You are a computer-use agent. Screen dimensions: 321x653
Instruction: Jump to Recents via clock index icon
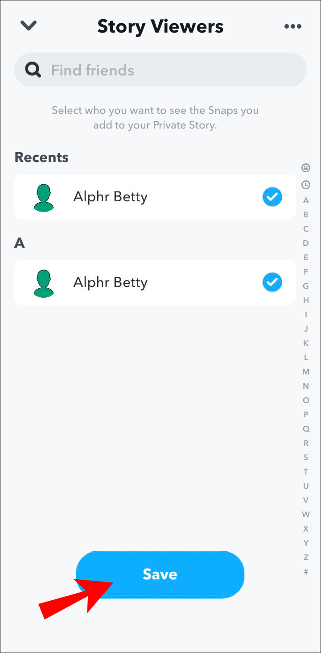point(306,184)
